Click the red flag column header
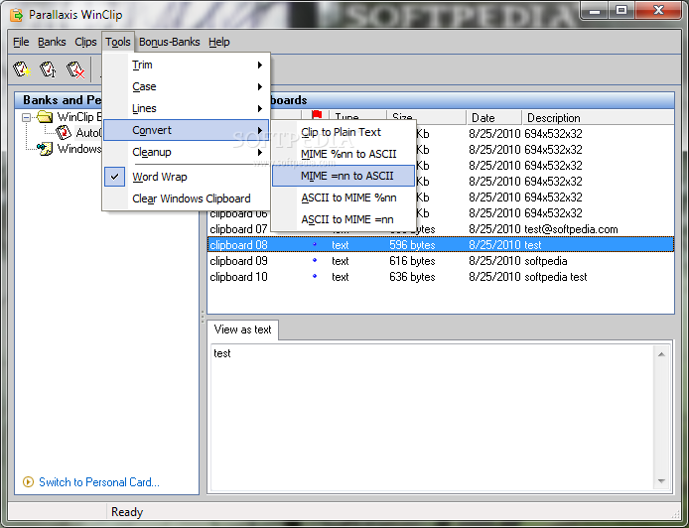689x528 pixels. [x=317, y=116]
